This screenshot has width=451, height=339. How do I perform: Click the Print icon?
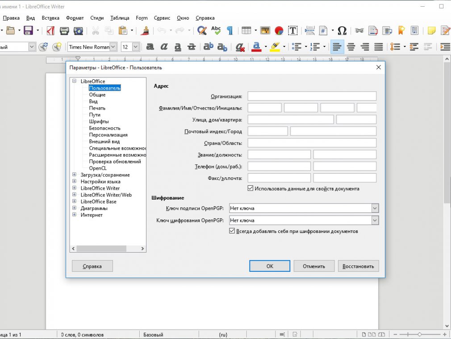64,30
